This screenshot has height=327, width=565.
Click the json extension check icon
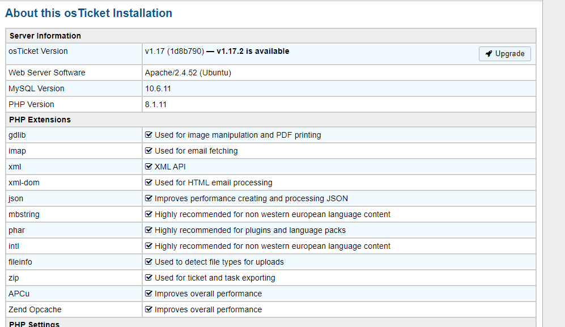149,198
